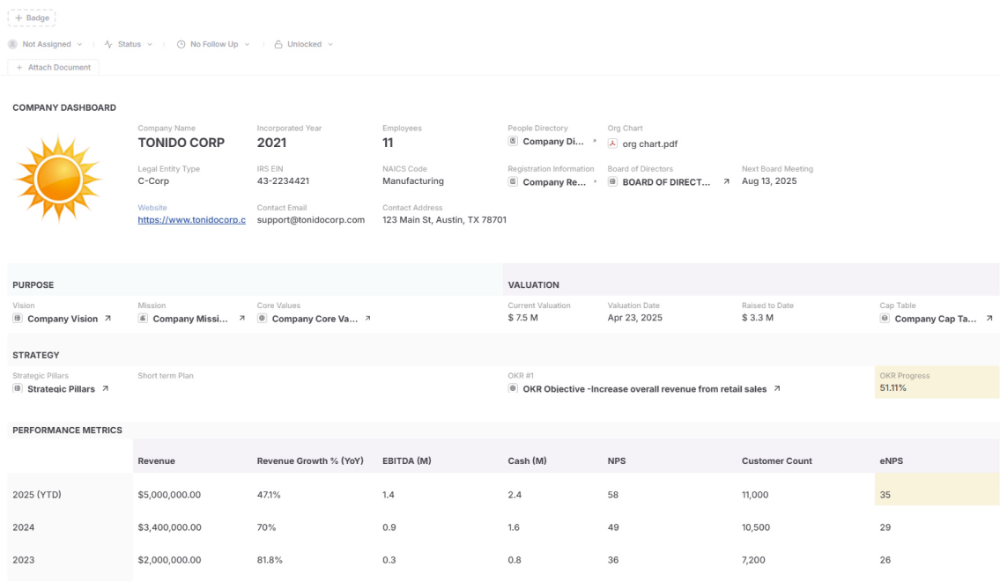
Task: Click the open arrow beside Company Mission
Action: click(x=241, y=318)
